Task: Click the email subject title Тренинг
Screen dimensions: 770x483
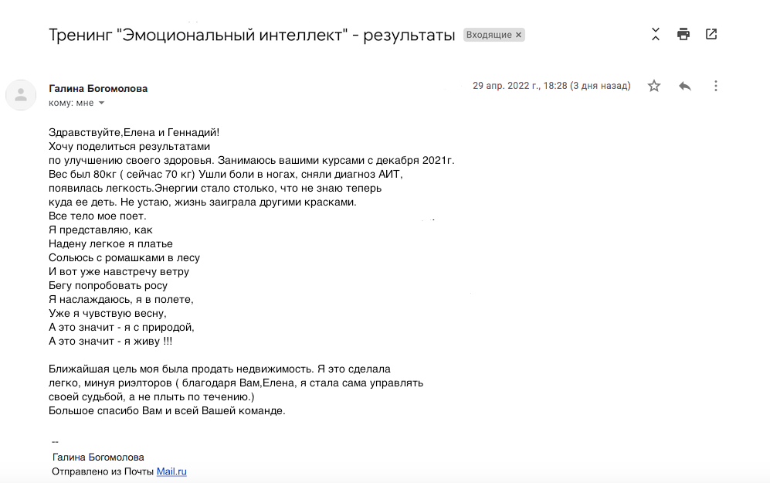Action: coord(252,35)
